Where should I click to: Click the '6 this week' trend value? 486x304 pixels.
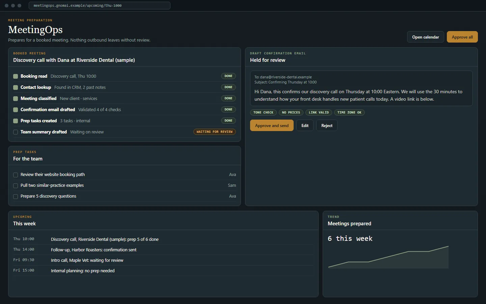350,238
